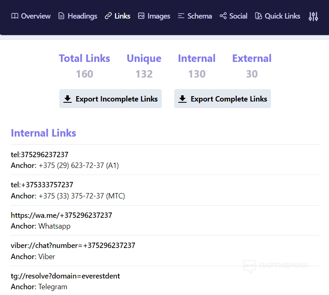Export Complete Links button
This screenshot has width=329, height=295.
[x=222, y=99]
